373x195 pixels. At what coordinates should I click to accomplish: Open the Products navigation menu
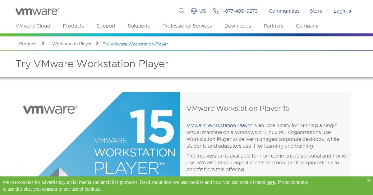(x=73, y=26)
